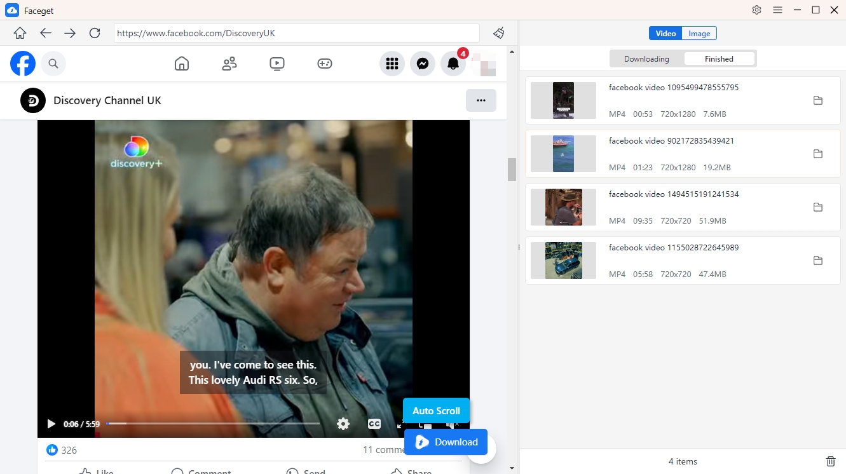This screenshot has height=474, width=846.
Task: Click the '4 items' count text
Action: 683,461
